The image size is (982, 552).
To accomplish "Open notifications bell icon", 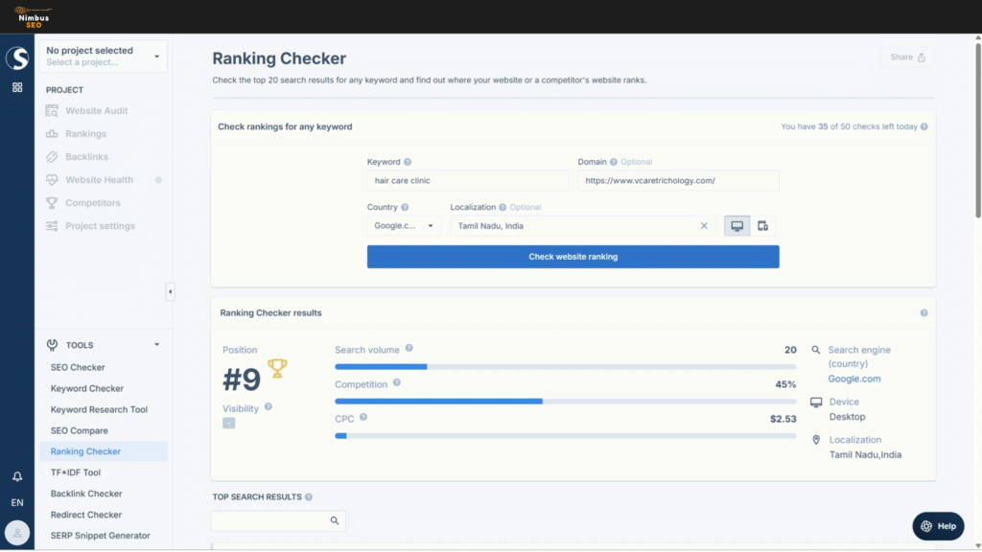I will 17,476.
